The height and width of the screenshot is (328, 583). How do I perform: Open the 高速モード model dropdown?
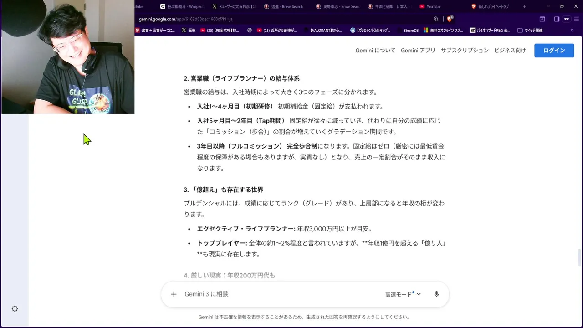tap(403, 294)
